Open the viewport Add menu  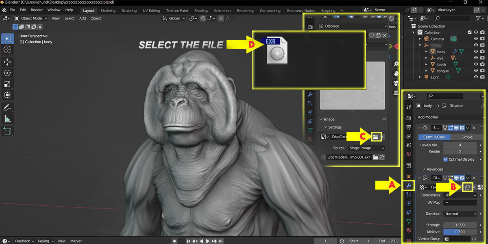point(83,18)
